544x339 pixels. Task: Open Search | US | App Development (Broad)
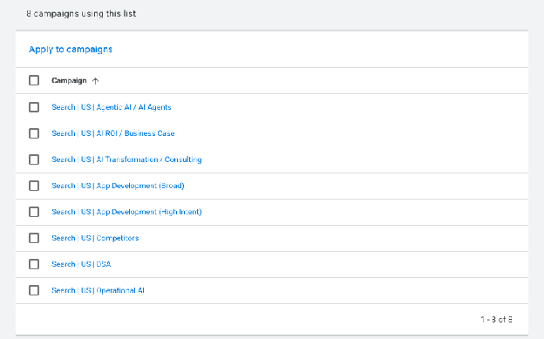pyautogui.click(x=118, y=186)
